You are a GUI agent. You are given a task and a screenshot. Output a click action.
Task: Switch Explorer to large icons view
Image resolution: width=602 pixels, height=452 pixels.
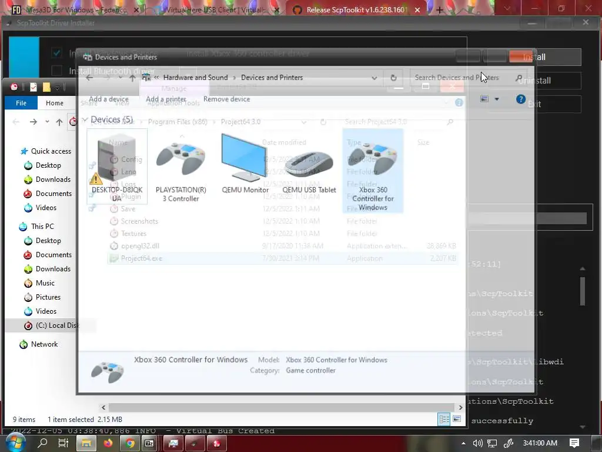point(457,419)
